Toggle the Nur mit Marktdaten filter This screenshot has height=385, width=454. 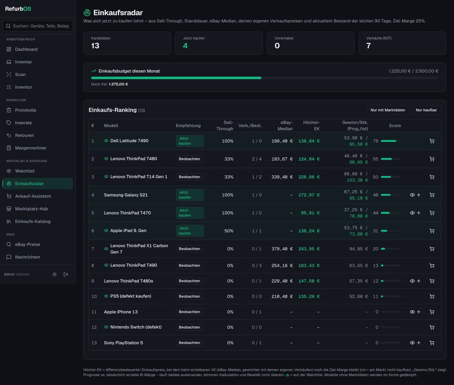tap(388, 110)
